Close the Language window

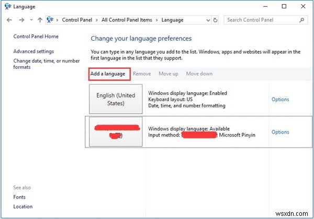[303, 6]
